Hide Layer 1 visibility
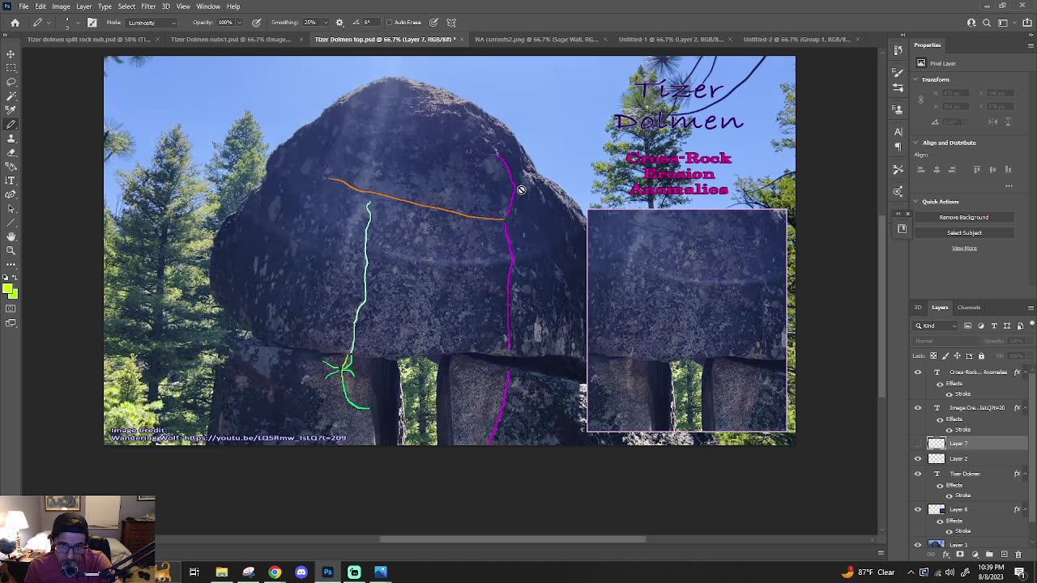 918,545
